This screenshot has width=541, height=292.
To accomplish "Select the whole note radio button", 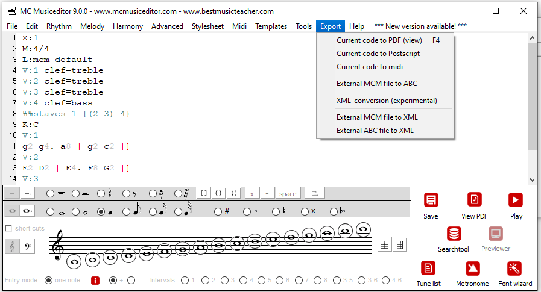I will click(51, 211).
